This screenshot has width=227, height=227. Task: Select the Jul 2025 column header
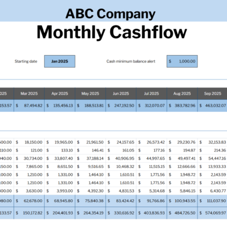click(152, 94)
